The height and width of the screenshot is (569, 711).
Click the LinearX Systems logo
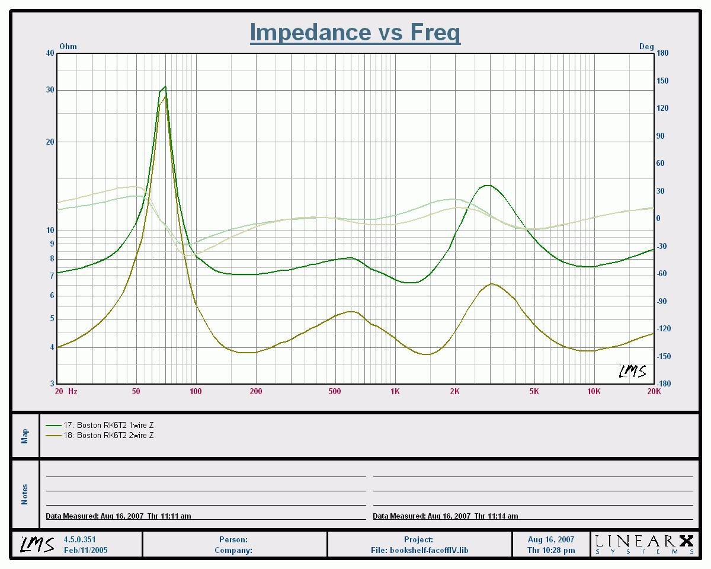(x=644, y=544)
